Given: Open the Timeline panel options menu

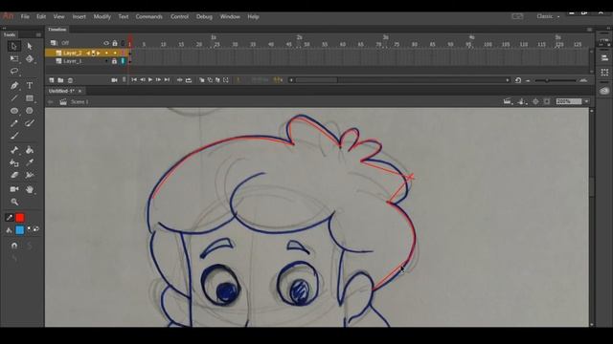Looking at the screenshot, I should (x=589, y=30).
